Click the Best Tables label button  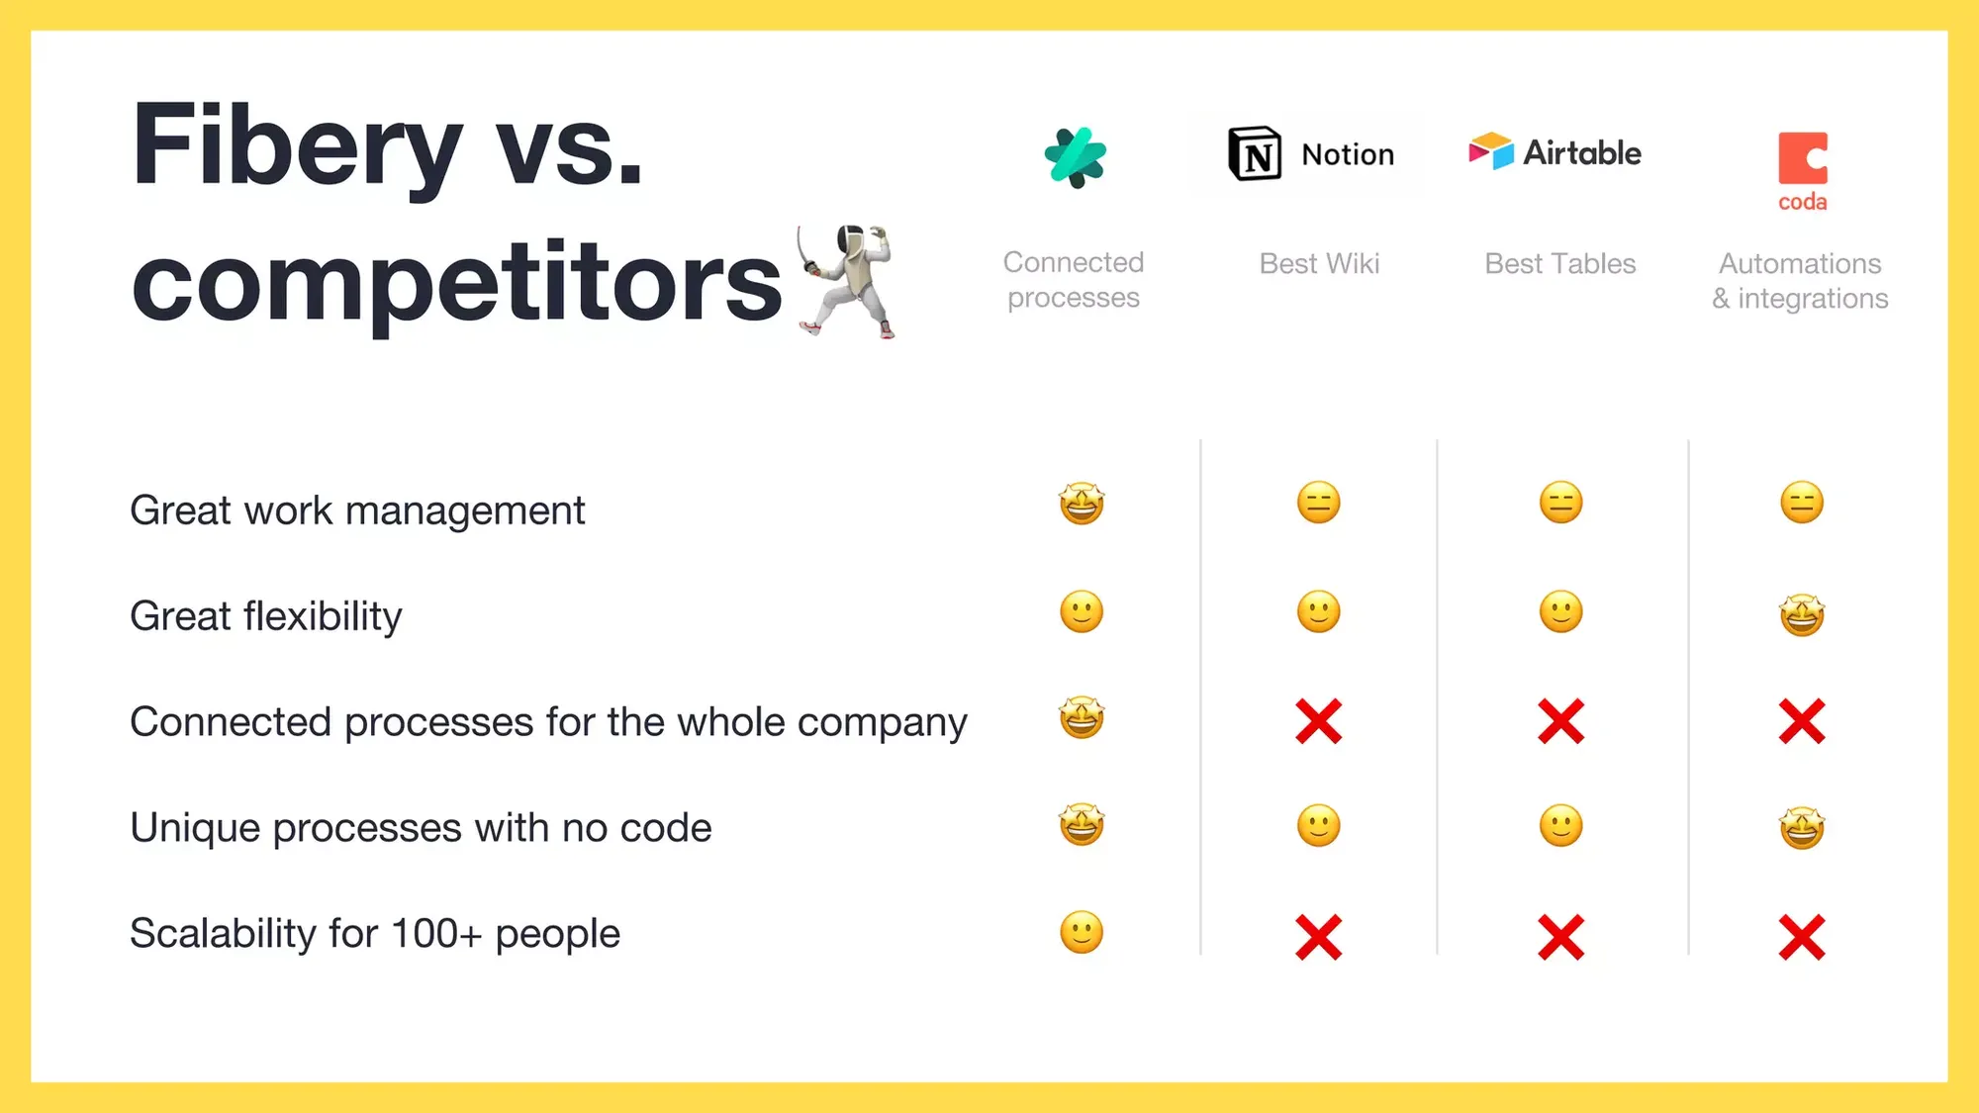coord(1561,263)
